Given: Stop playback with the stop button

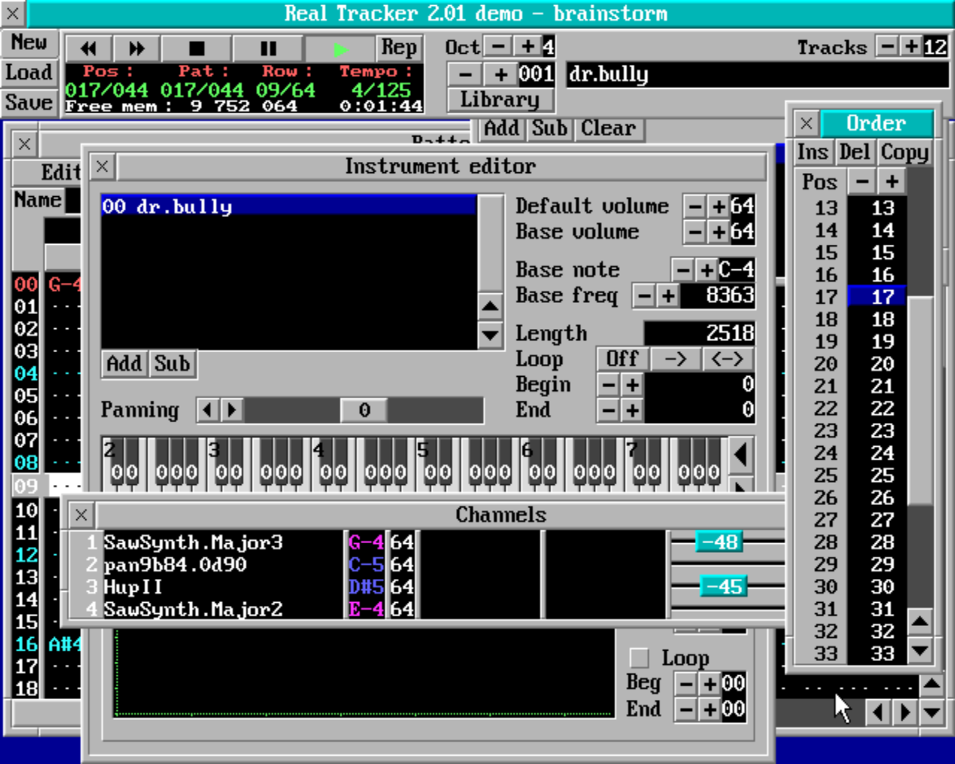Looking at the screenshot, I should [x=196, y=49].
